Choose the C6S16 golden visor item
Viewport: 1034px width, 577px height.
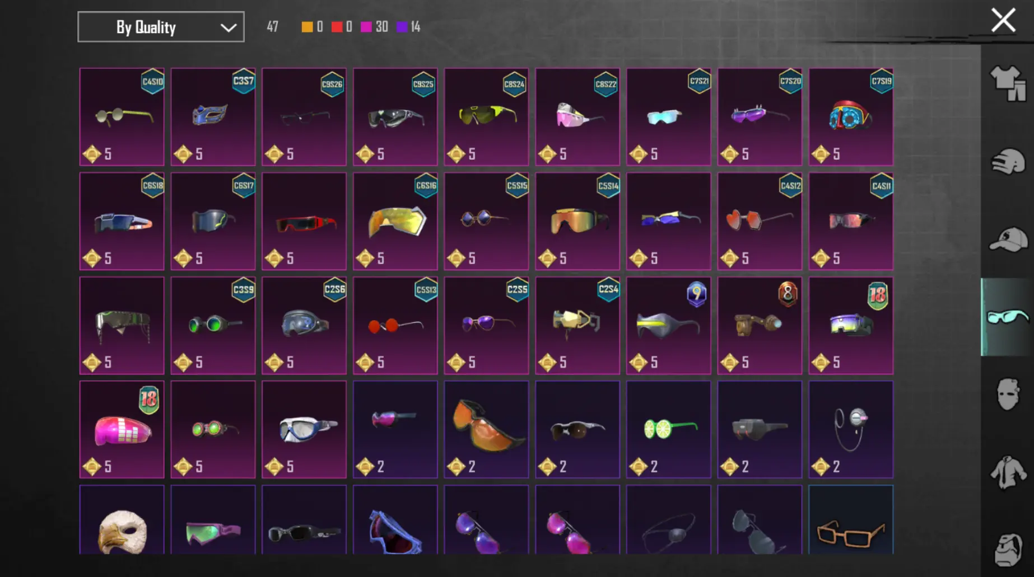tap(395, 221)
